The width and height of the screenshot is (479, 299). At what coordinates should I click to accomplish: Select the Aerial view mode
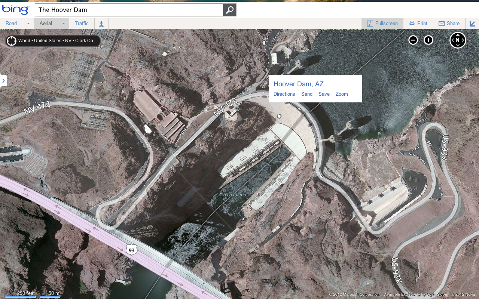(x=45, y=23)
